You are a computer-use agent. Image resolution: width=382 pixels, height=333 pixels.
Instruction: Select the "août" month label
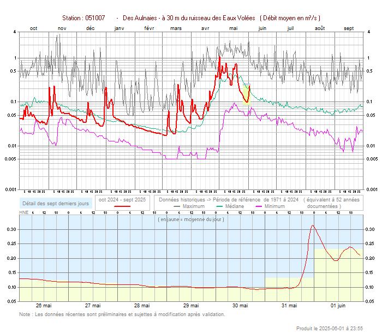(x=320, y=28)
